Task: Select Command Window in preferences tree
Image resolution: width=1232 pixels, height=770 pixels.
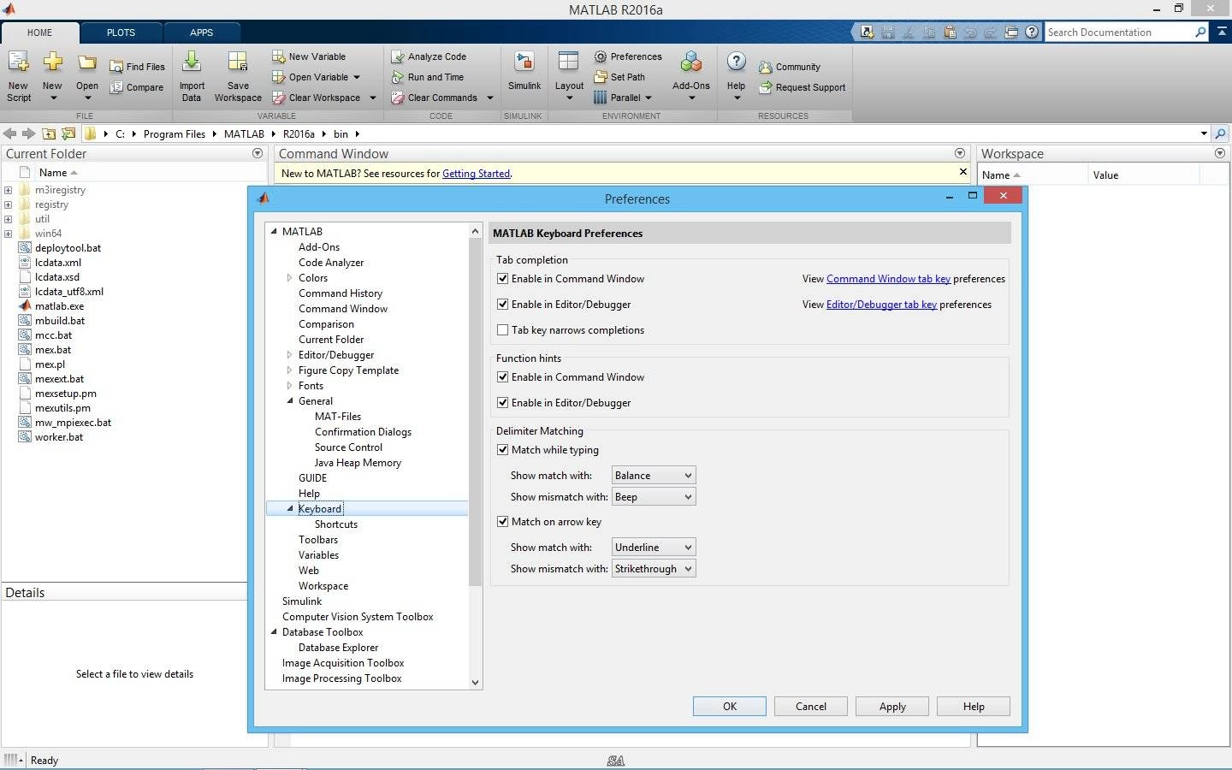Action: [343, 309]
